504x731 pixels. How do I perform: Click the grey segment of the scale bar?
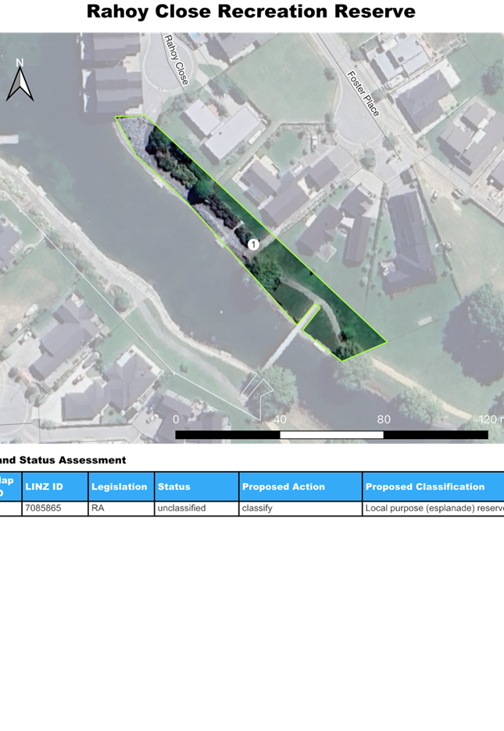[331, 435]
